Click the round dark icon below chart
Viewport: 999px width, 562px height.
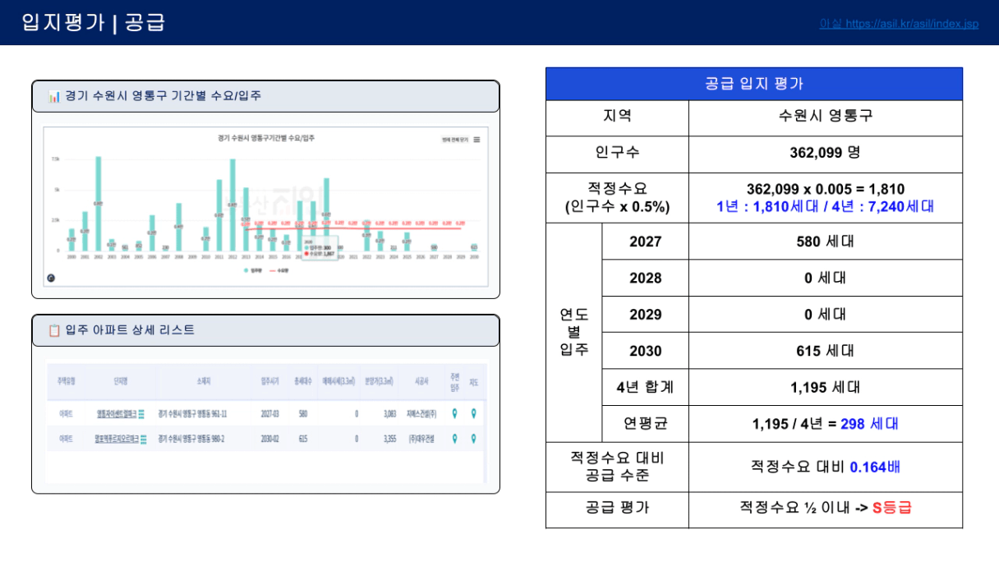[x=51, y=278]
